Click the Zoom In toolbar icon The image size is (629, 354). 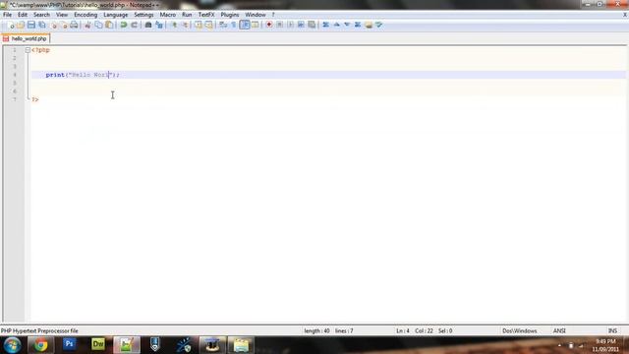pos(174,25)
